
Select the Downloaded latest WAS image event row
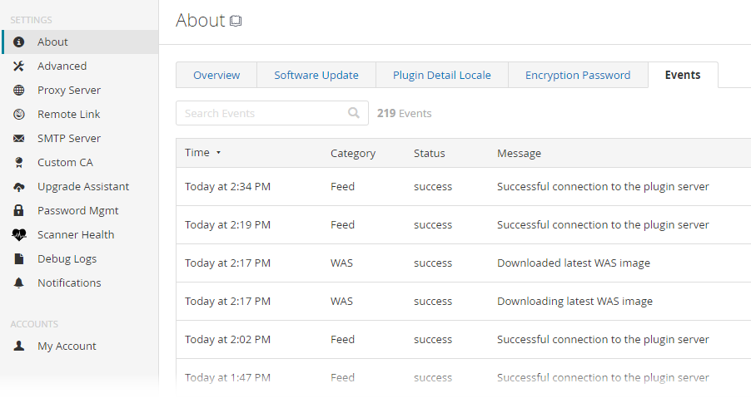[x=463, y=263]
